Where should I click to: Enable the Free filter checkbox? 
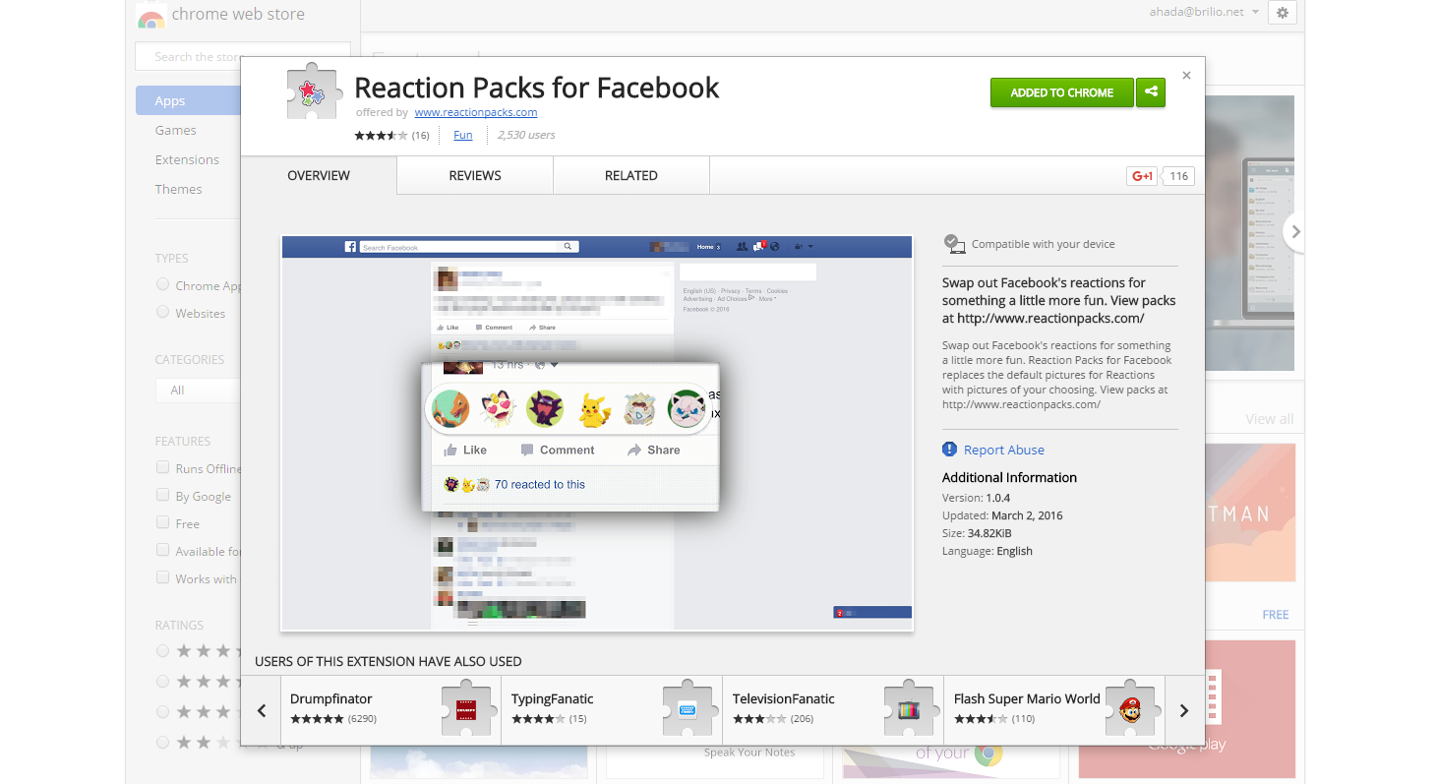pos(162,522)
